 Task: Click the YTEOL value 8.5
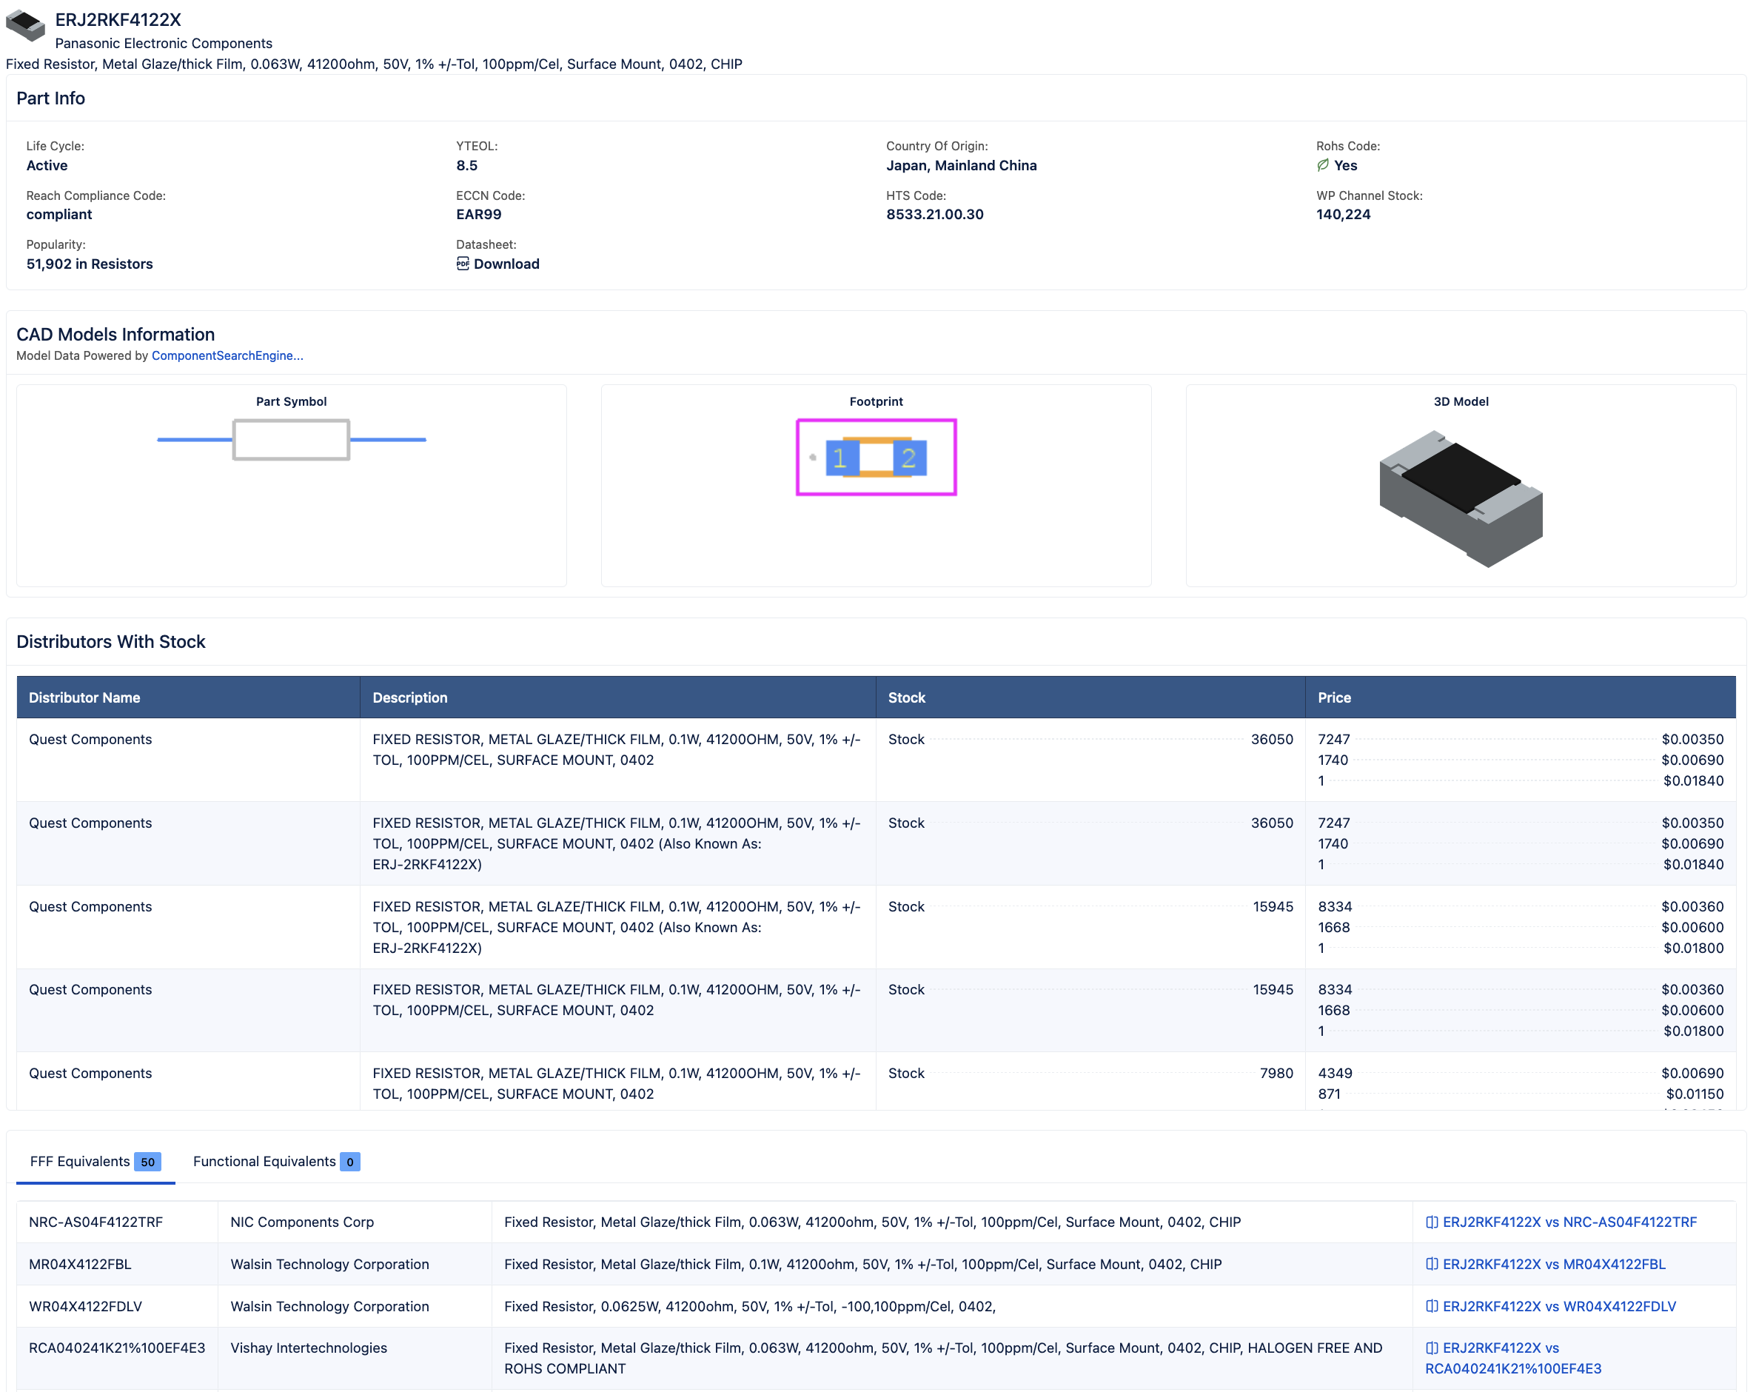click(466, 165)
